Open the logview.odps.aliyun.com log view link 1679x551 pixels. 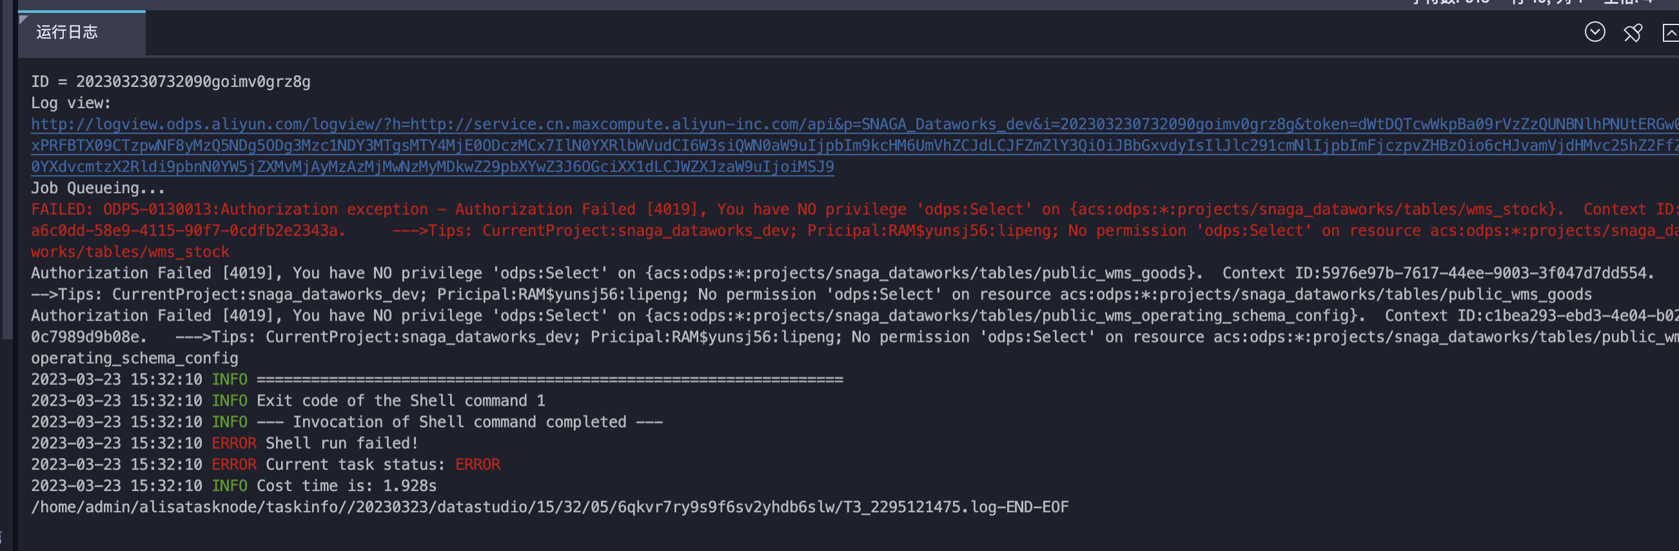point(854,124)
